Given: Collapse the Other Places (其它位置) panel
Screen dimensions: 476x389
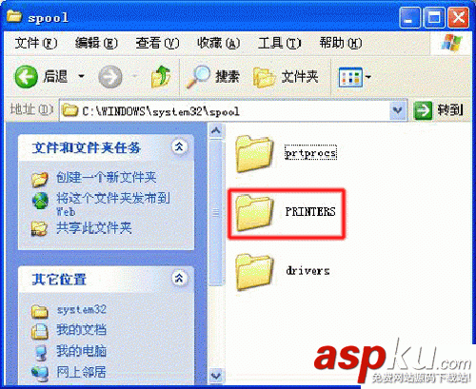Looking at the screenshot, I should [179, 278].
